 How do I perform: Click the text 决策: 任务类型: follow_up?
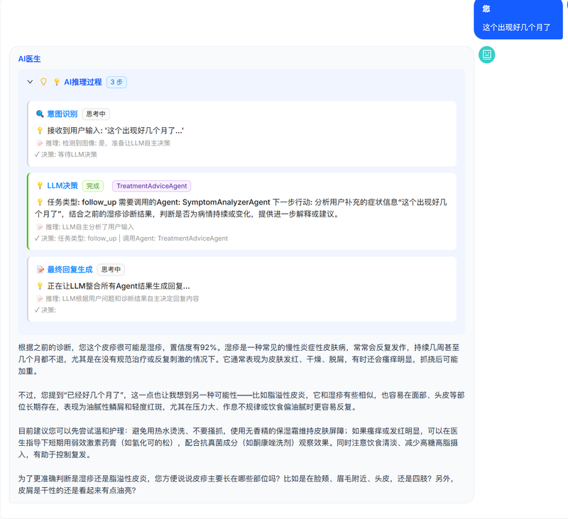(79, 239)
